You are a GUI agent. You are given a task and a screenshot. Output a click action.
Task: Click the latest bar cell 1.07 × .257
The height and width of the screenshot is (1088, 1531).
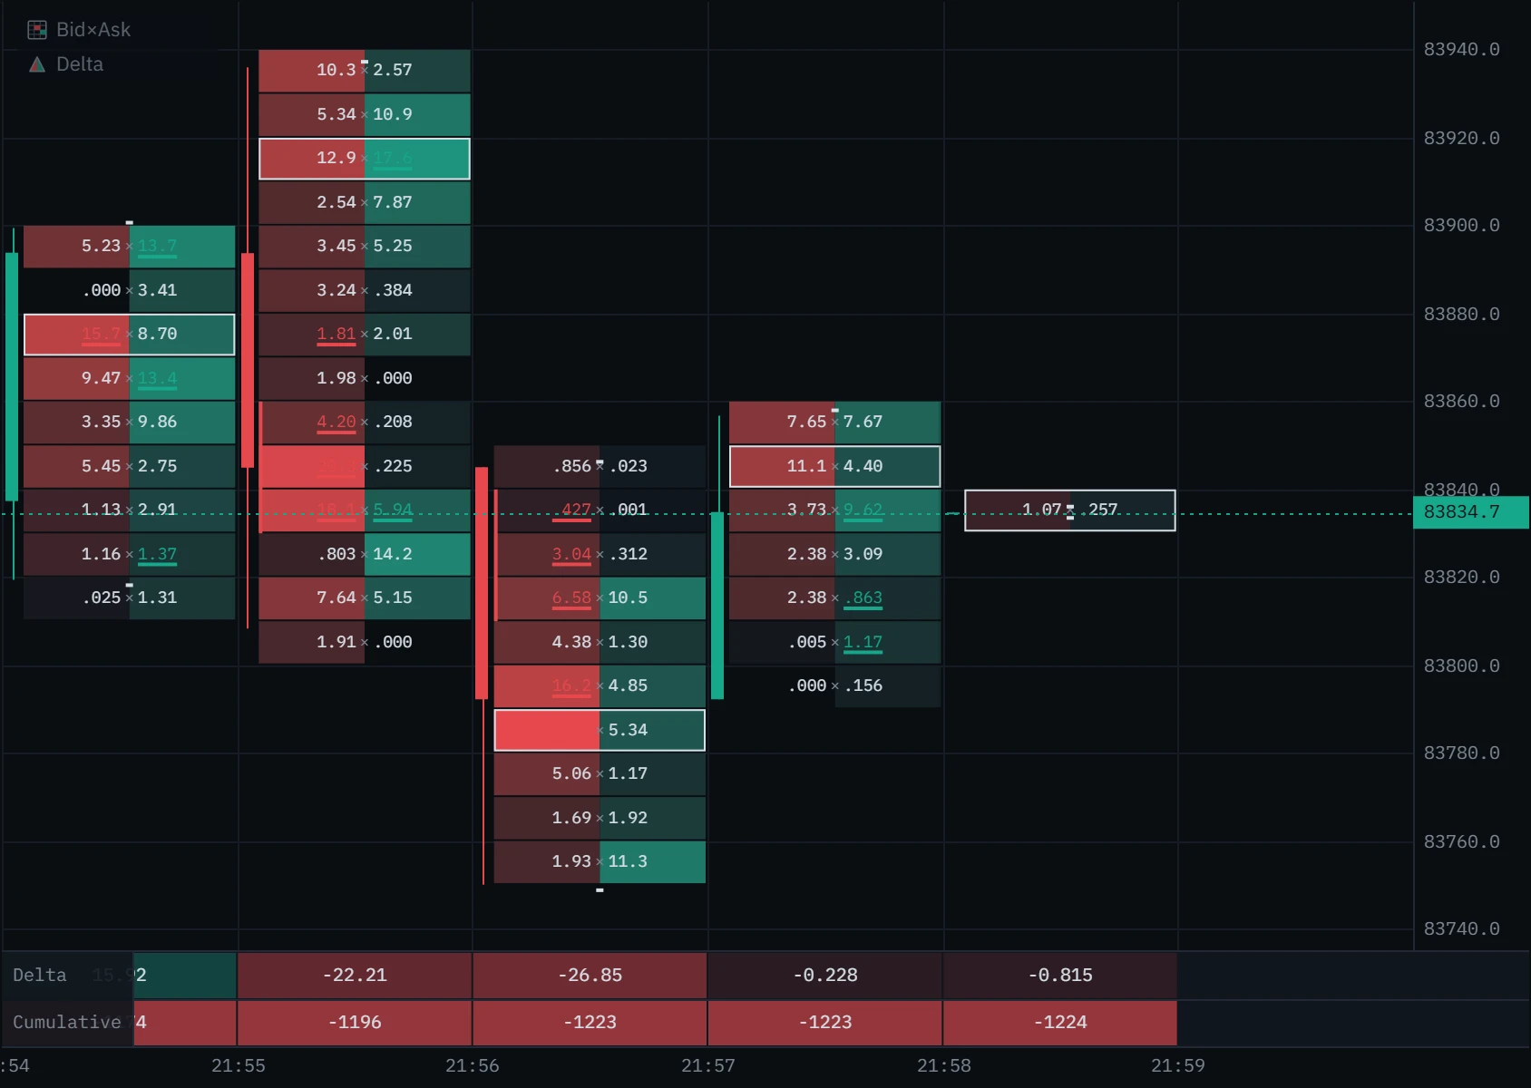(1070, 510)
